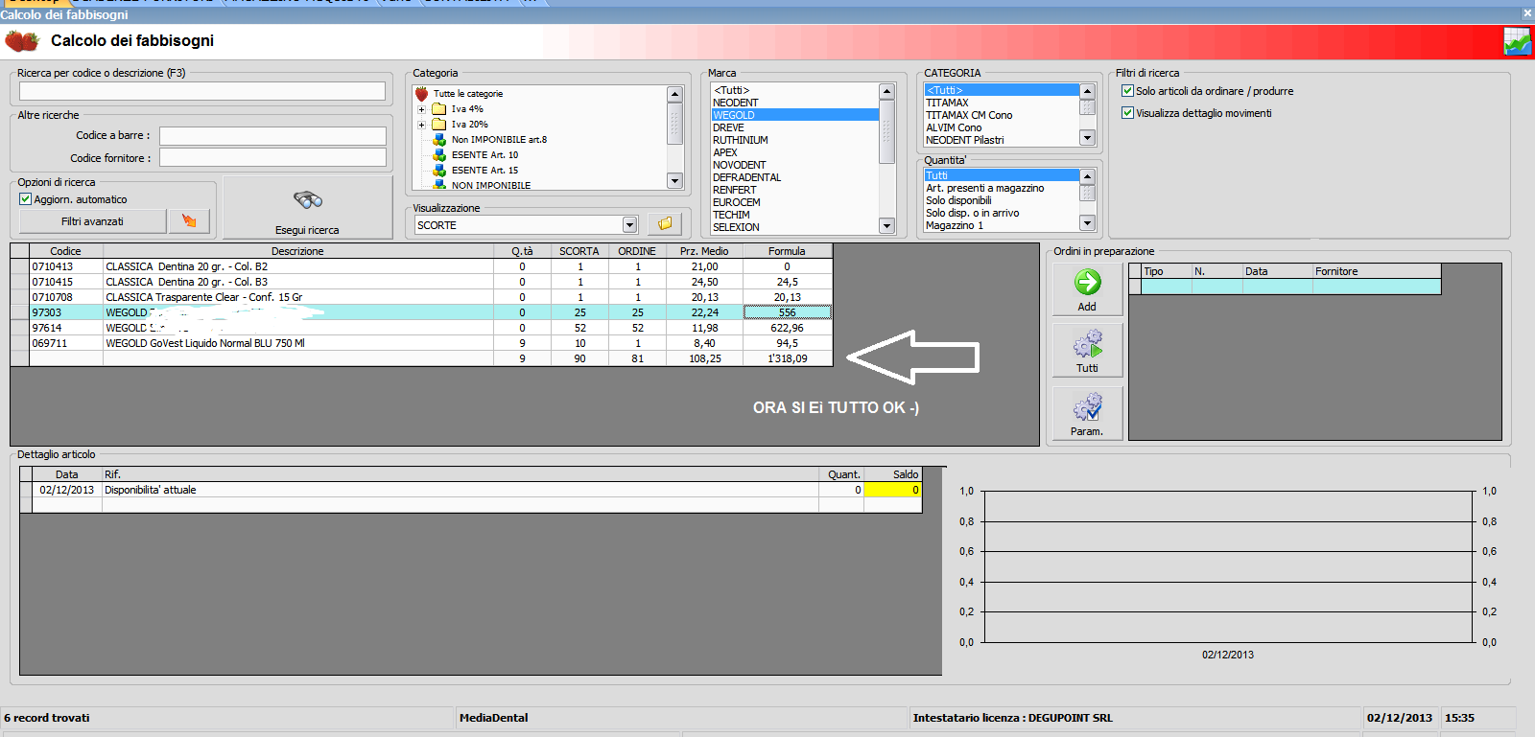Select NOVODENT in the Marca list
The height and width of the screenshot is (737, 1535).
tap(740, 165)
